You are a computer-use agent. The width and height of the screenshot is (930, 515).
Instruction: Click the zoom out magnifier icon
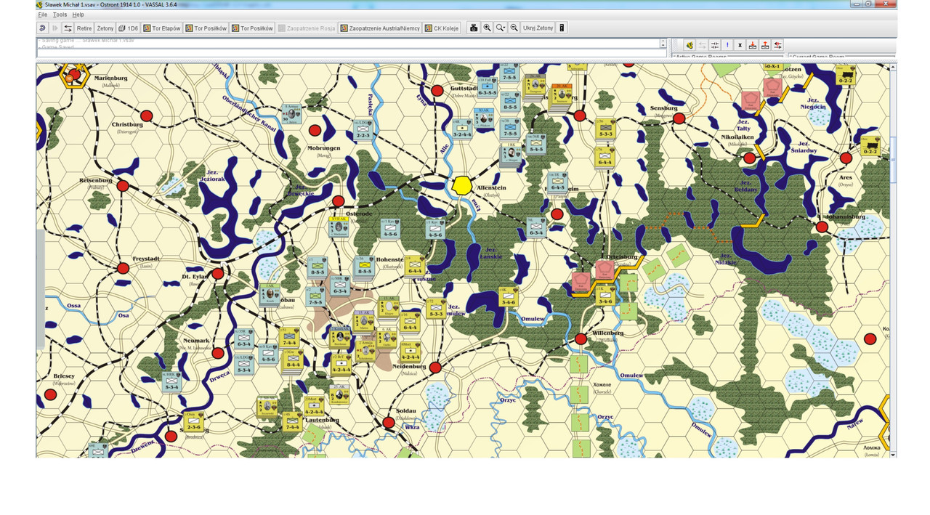(514, 28)
